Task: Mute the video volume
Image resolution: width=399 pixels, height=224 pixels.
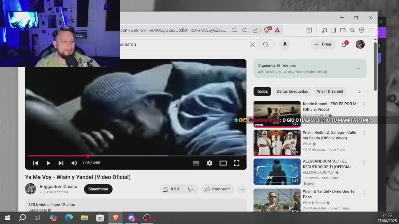Action: coord(74,163)
